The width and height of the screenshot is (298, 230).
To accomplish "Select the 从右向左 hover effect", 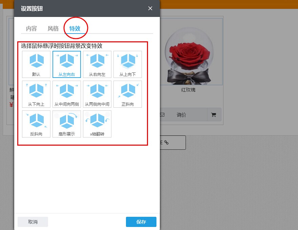I will point(97,64).
